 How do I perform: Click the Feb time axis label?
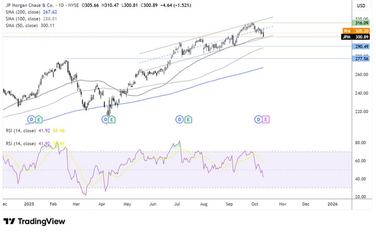53,204
